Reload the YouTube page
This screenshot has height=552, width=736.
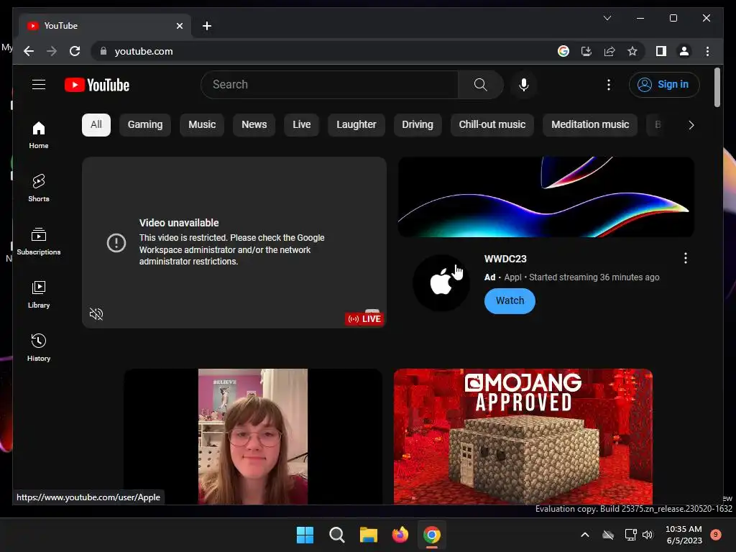[75, 51]
